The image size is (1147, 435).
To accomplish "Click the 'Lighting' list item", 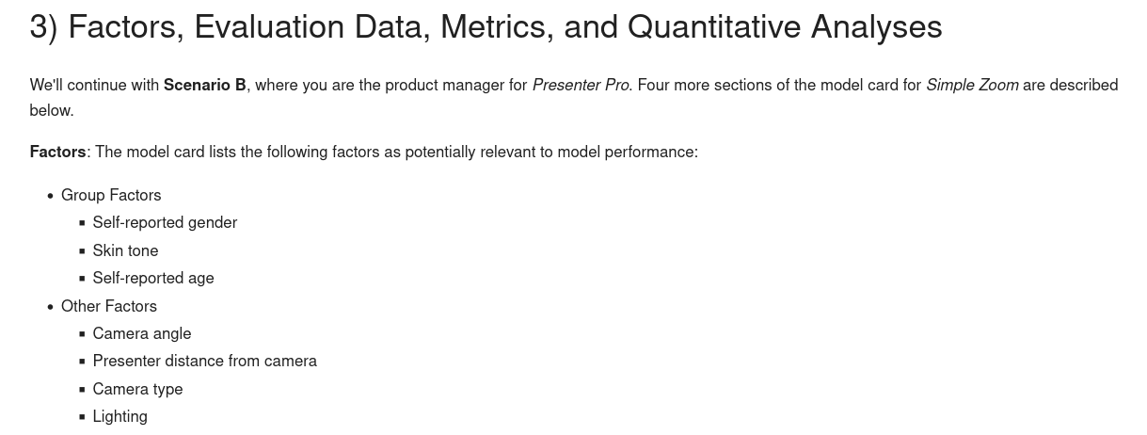I will pyautogui.click(x=119, y=416).
